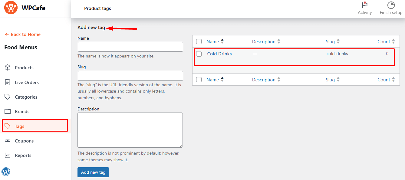This screenshot has width=405, height=180.
Task: Sort tags by Count in header
Action: pos(384,42)
